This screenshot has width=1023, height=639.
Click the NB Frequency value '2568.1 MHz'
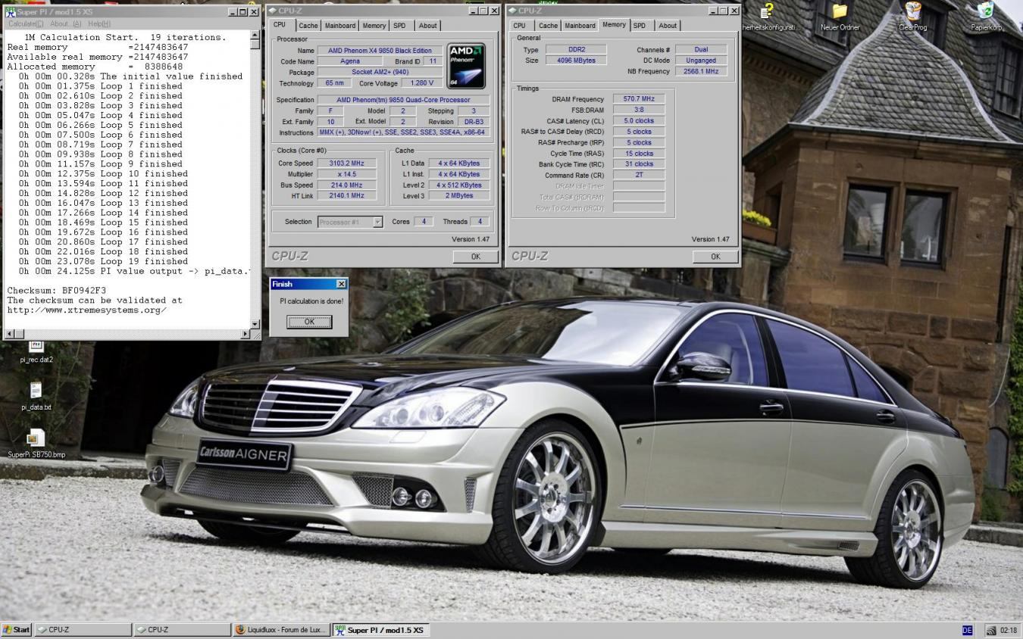pos(701,71)
